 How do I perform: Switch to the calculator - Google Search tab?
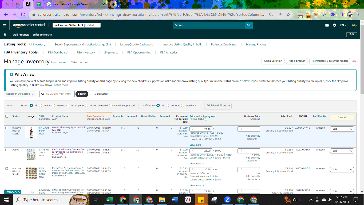coord(72,4)
